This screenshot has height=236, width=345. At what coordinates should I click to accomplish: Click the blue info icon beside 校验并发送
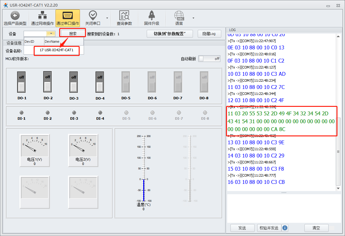pos(285,228)
